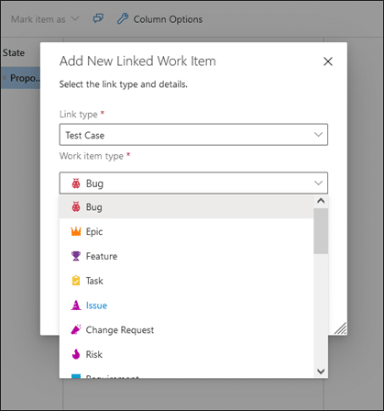
Task: Collapse the Work item type dropdown arrow
Action: point(318,183)
